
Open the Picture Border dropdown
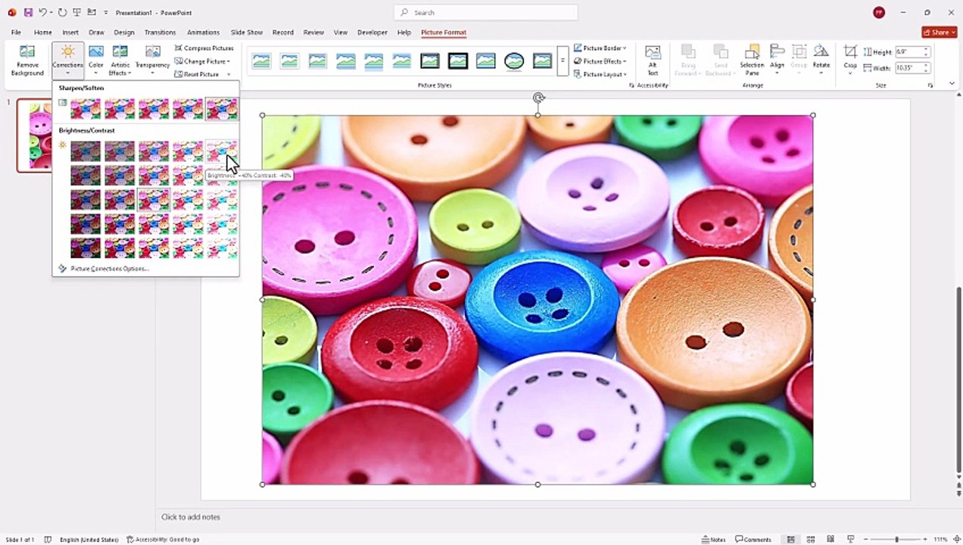[x=600, y=48]
